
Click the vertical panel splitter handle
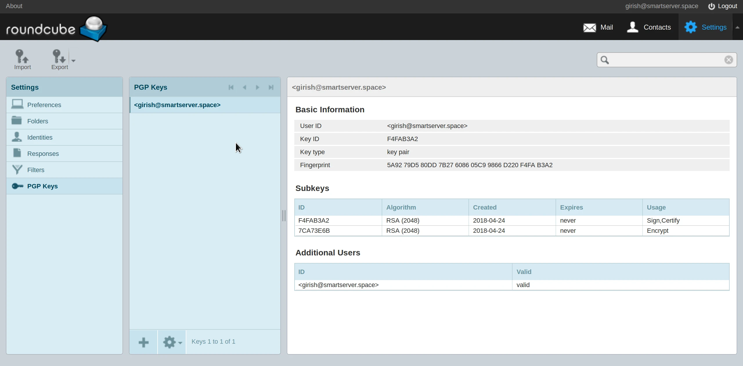pos(284,216)
